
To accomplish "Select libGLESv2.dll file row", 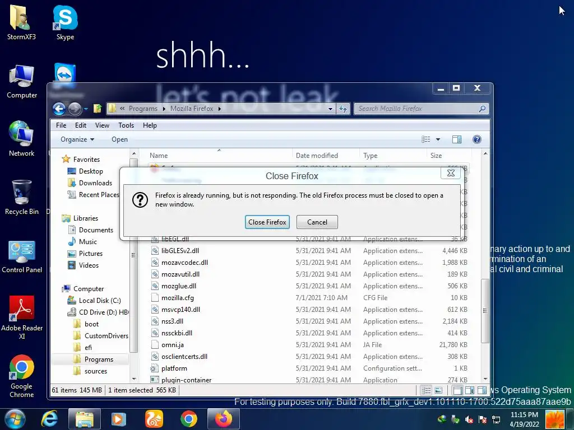I will coord(309,250).
